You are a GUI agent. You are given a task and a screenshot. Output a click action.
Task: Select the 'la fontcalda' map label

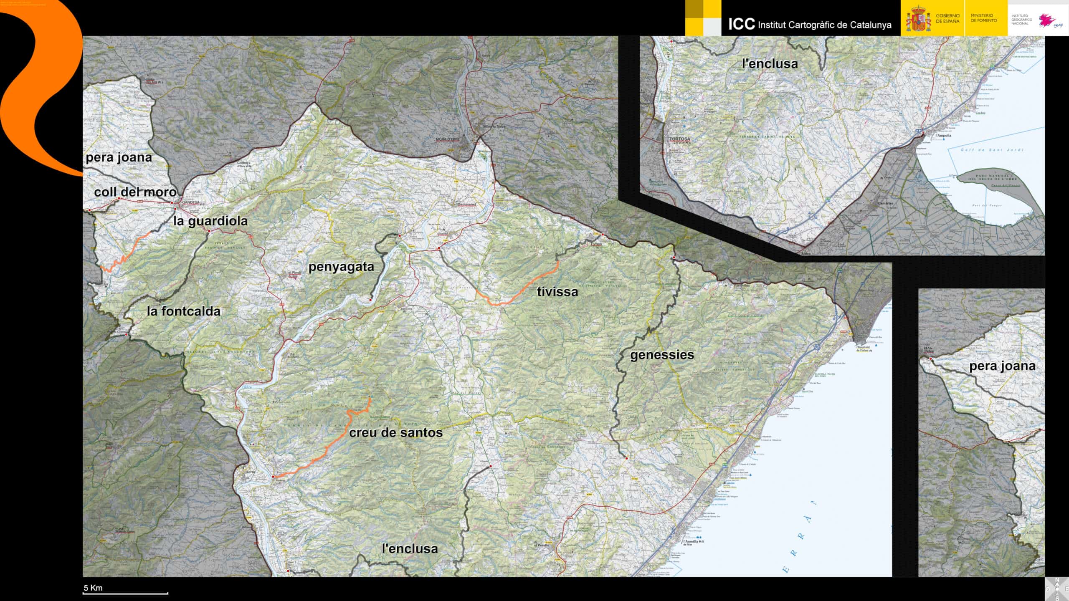tap(183, 311)
